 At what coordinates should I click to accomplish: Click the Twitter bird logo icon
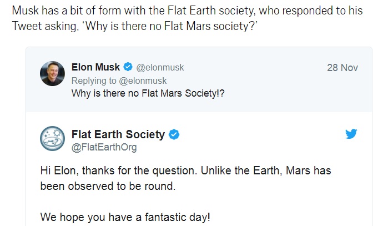point(351,134)
